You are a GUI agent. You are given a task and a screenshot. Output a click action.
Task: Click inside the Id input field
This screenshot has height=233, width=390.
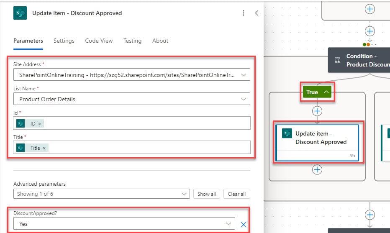pos(131,123)
